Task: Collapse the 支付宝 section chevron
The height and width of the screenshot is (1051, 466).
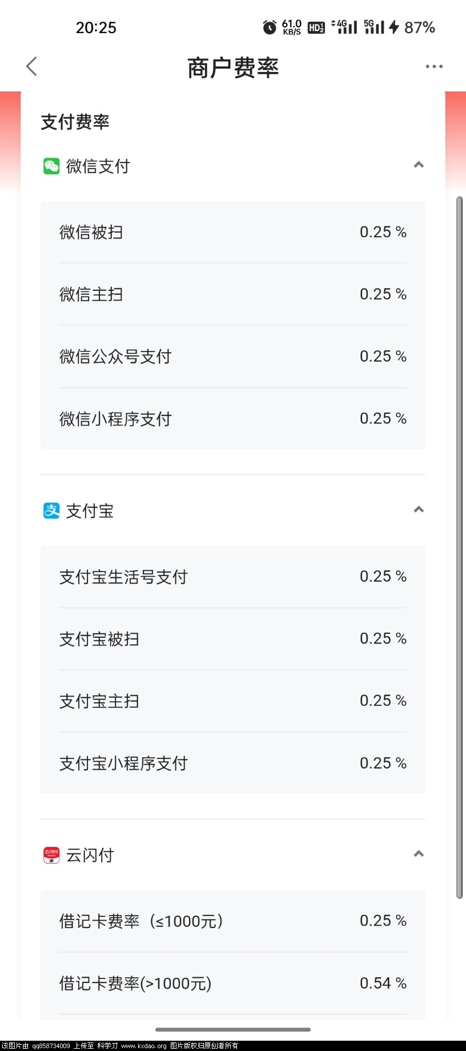Action: (x=419, y=510)
